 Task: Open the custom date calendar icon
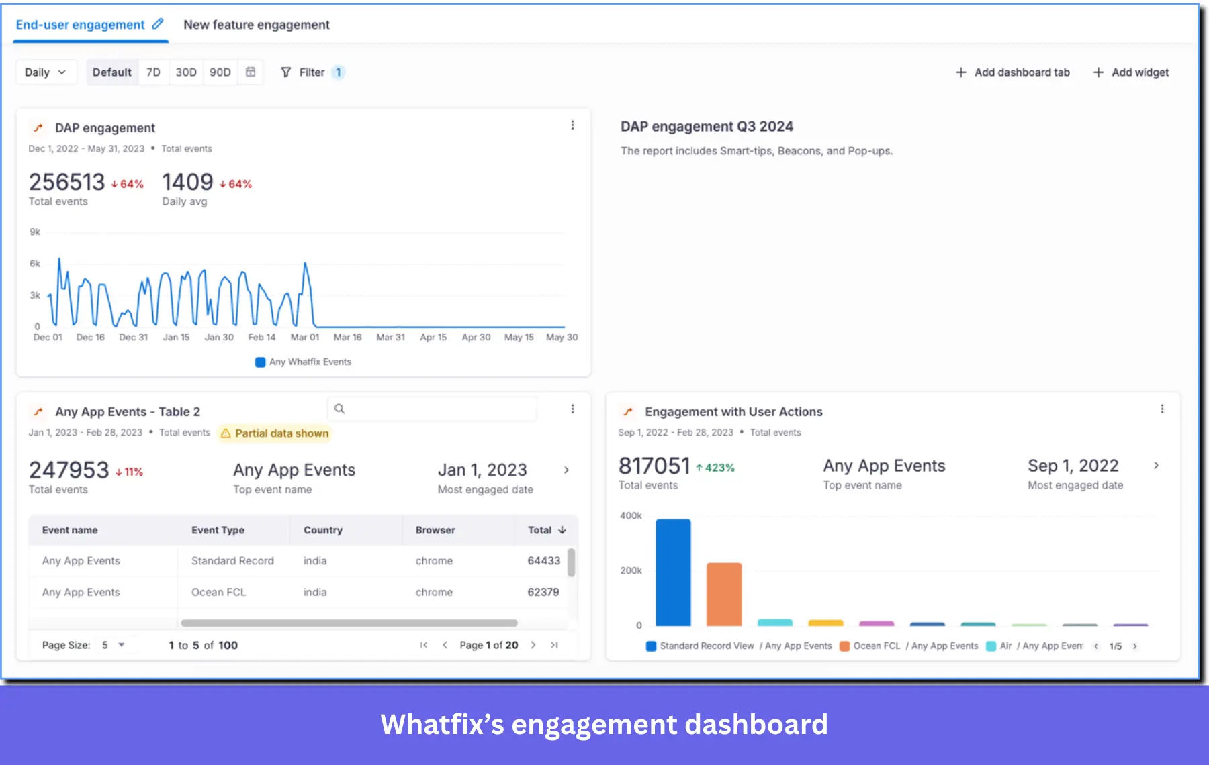point(251,72)
